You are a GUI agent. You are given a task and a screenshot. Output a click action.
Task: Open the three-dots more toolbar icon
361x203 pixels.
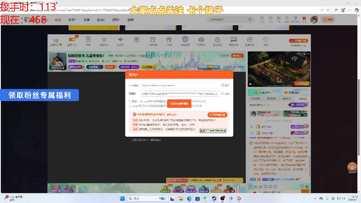(x=266, y=40)
